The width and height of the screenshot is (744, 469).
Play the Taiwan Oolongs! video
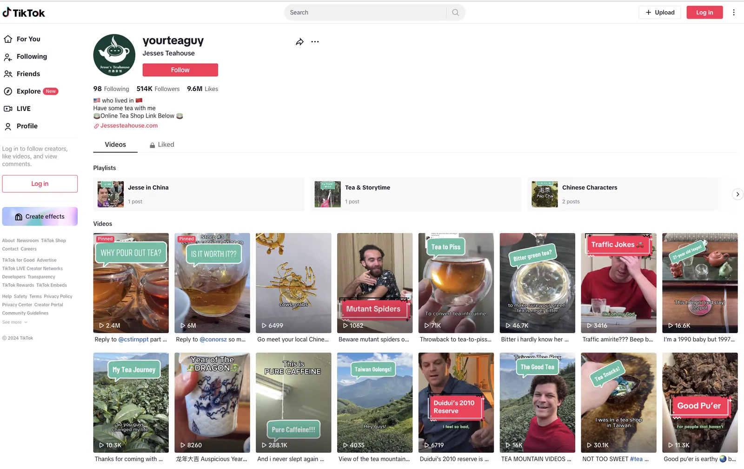click(375, 403)
